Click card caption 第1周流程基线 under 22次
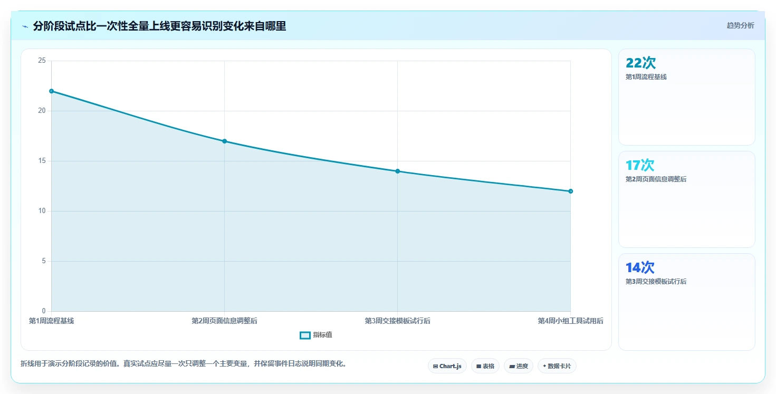 [x=646, y=77]
